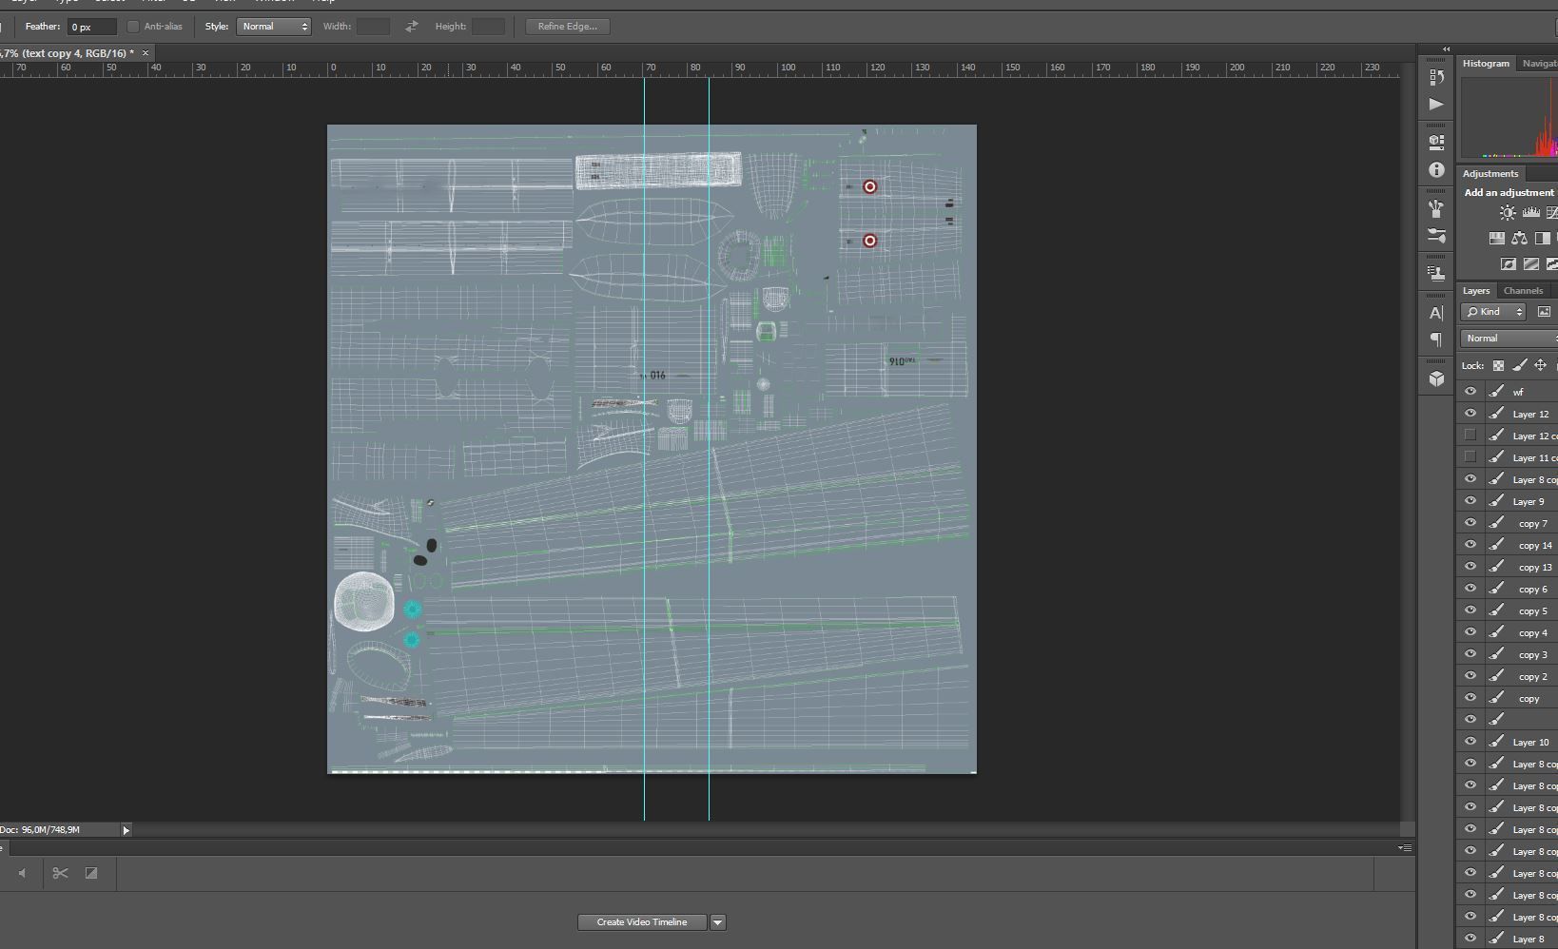
Task: Close the text copy 4 document tab
Action: [146, 53]
